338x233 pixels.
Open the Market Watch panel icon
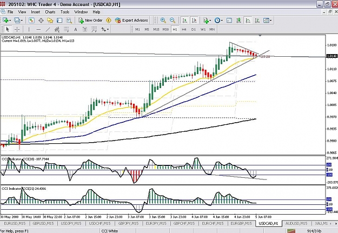(31, 21)
